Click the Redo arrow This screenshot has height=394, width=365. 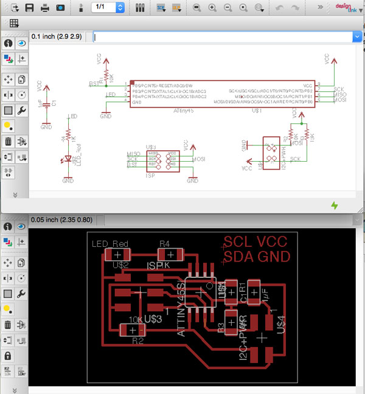(x=295, y=8)
